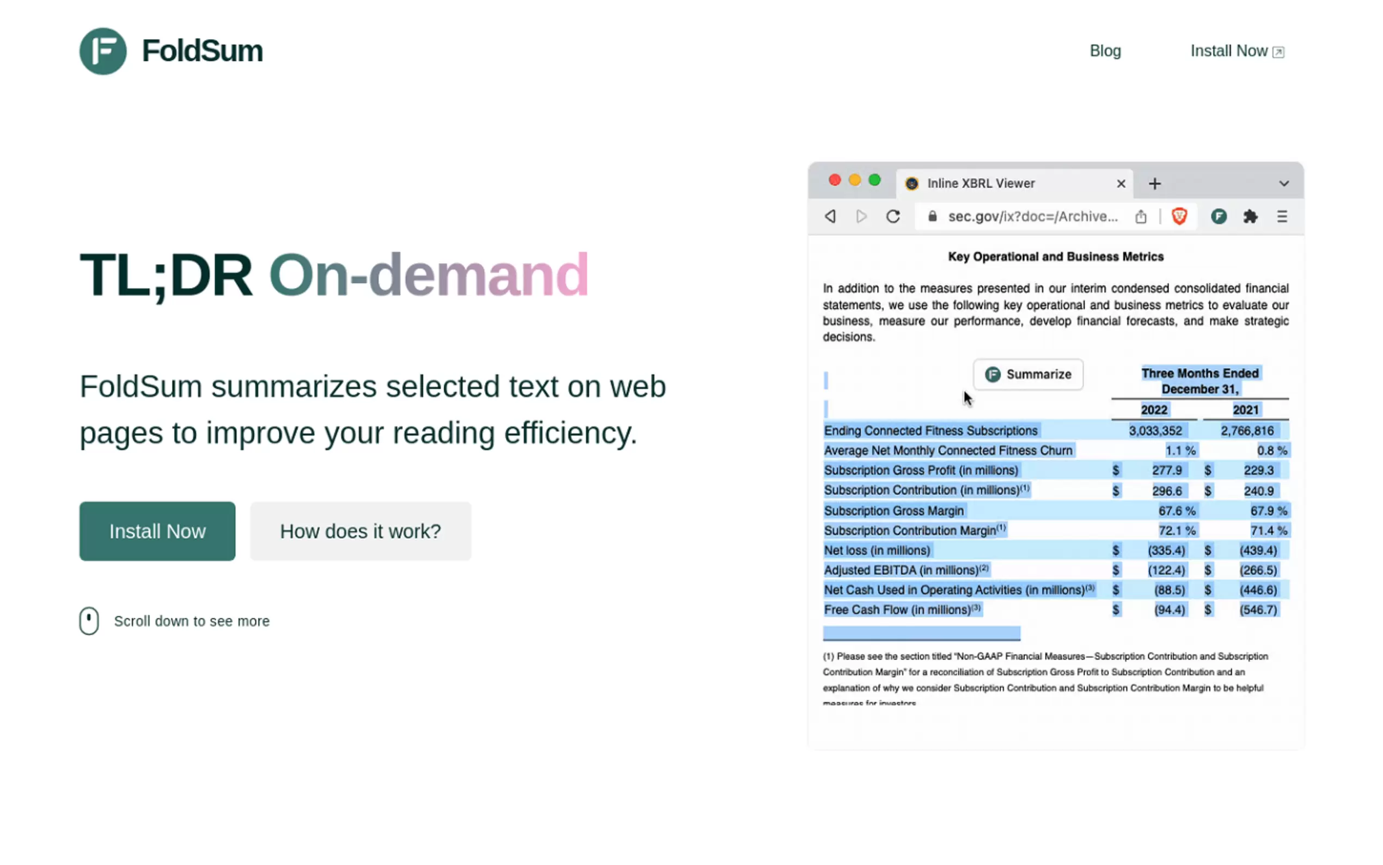Click the share icon in address bar
Screen dimensions: 1383x865
tap(1141, 216)
